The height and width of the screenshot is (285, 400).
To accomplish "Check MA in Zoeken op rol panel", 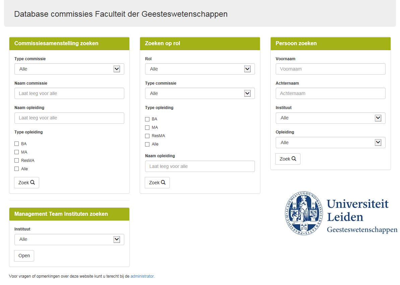I will (x=147, y=127).
